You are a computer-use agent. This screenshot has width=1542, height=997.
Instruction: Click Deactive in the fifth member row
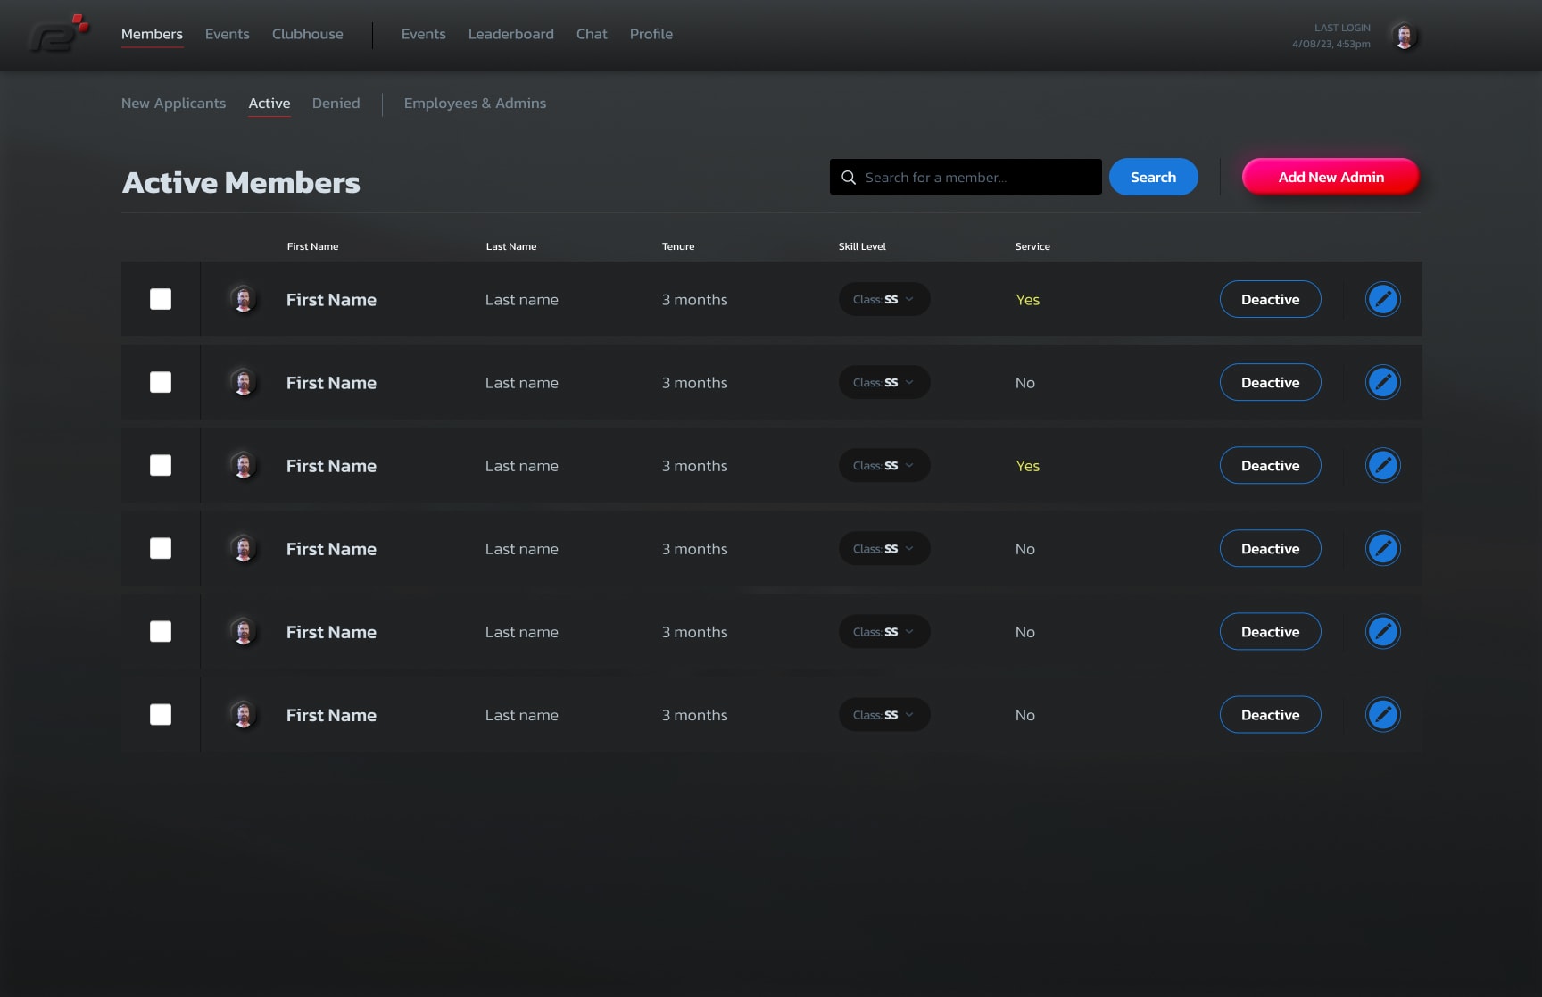coord(1271,631)
